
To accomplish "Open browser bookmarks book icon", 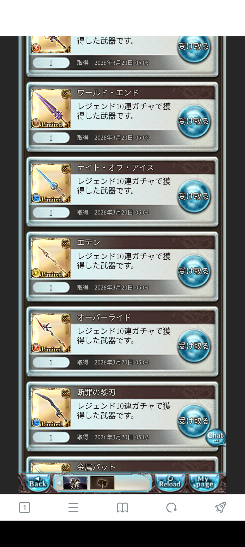I will (122, 507).
